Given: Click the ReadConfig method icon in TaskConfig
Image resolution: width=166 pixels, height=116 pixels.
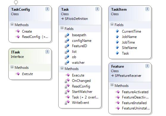Looking at the screenshot, I should (x=18, y=36).
